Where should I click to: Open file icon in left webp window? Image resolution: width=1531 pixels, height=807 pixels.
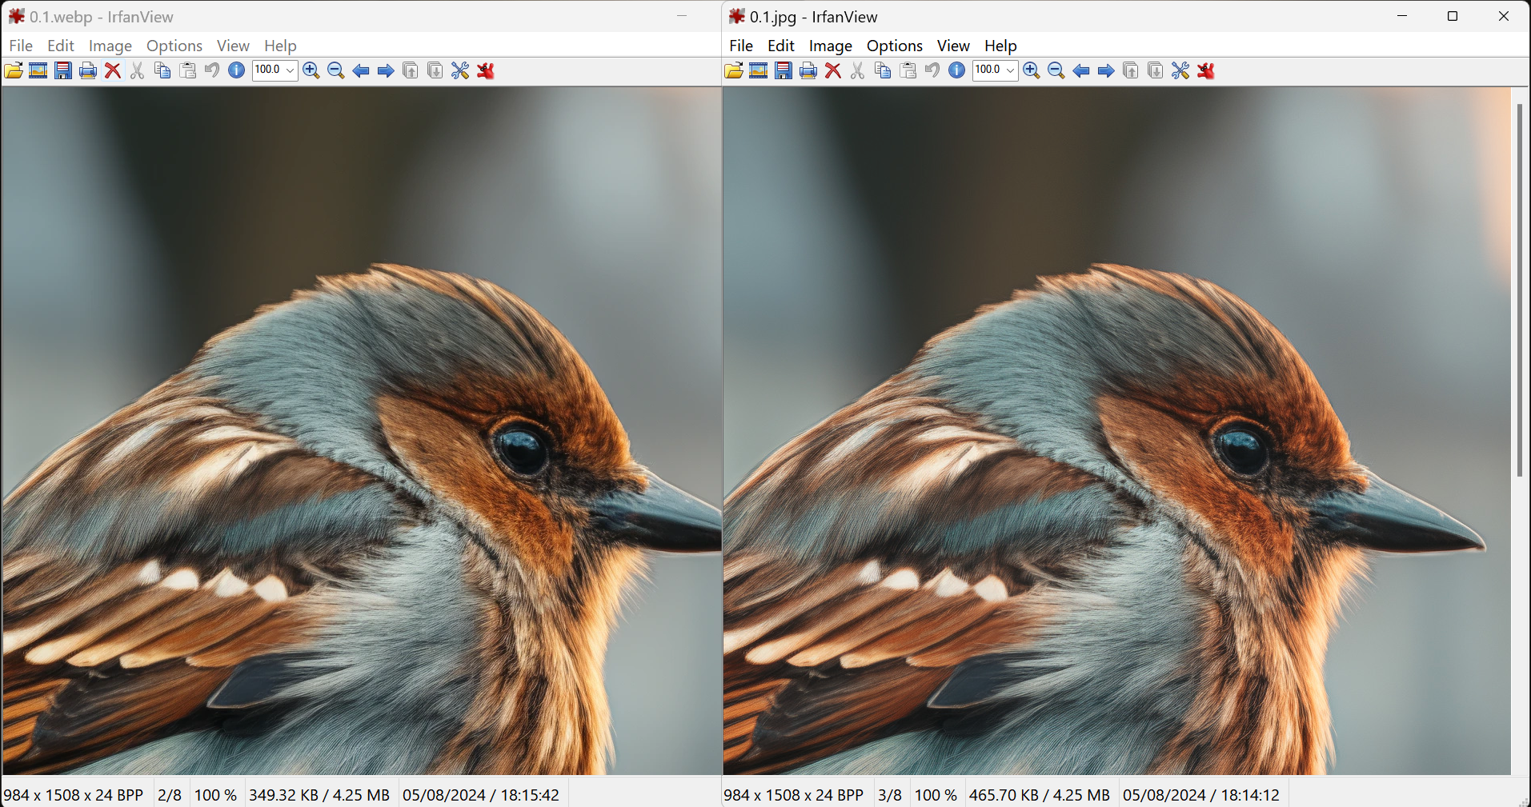coord(14,70)
